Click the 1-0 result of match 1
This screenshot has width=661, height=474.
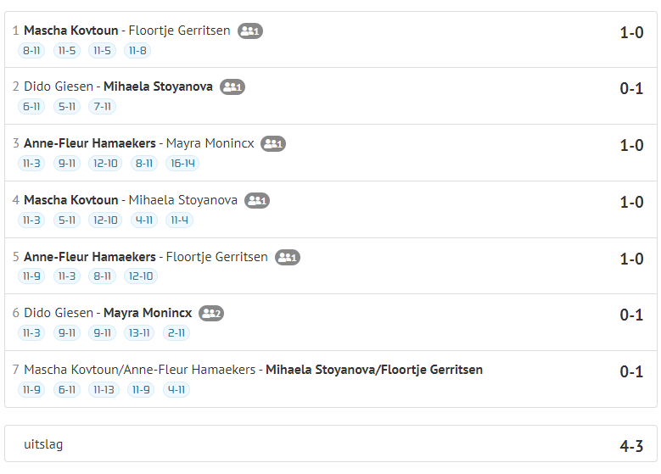631,32
